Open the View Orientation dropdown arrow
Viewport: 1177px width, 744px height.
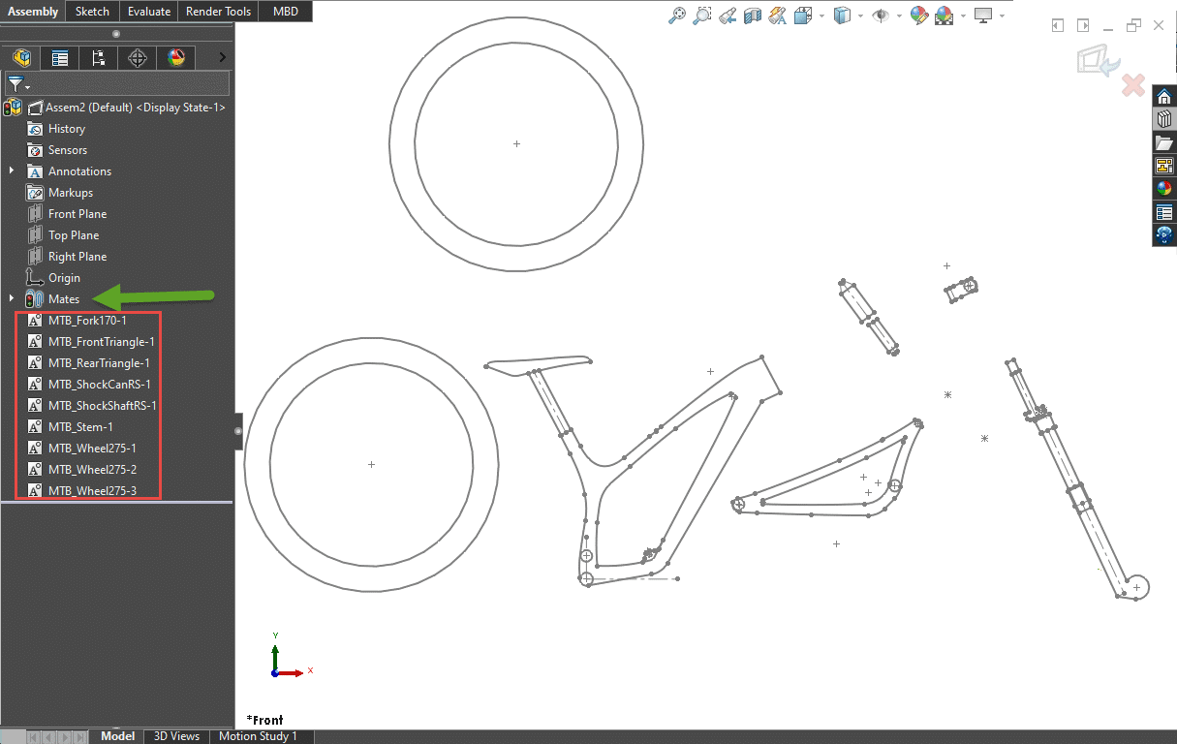(x=821, y=15)
